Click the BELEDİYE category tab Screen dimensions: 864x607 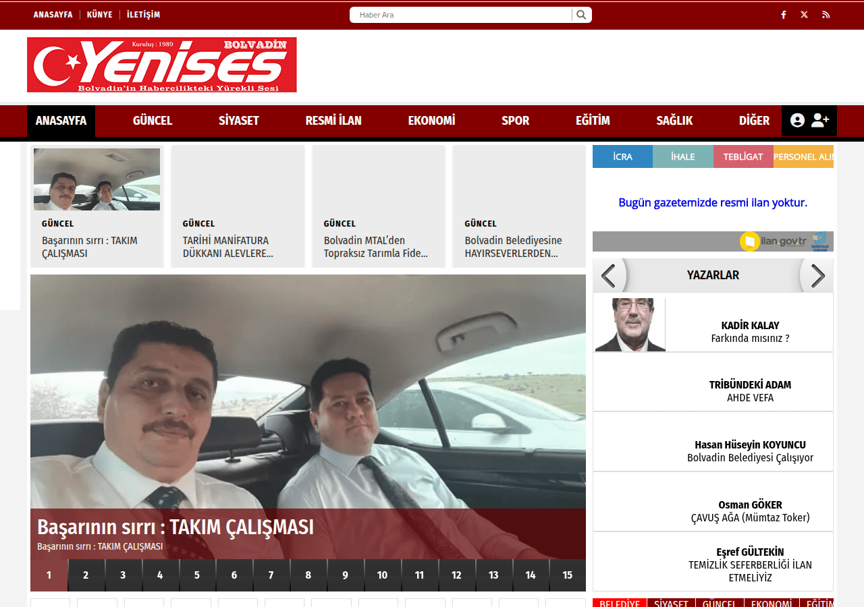click(x=620, y=603)
